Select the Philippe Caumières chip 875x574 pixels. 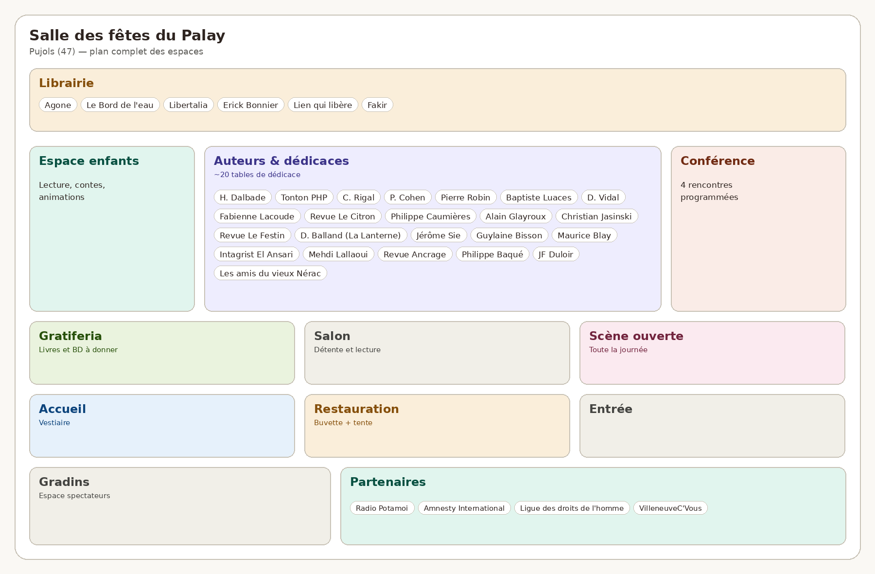point(431,216)
